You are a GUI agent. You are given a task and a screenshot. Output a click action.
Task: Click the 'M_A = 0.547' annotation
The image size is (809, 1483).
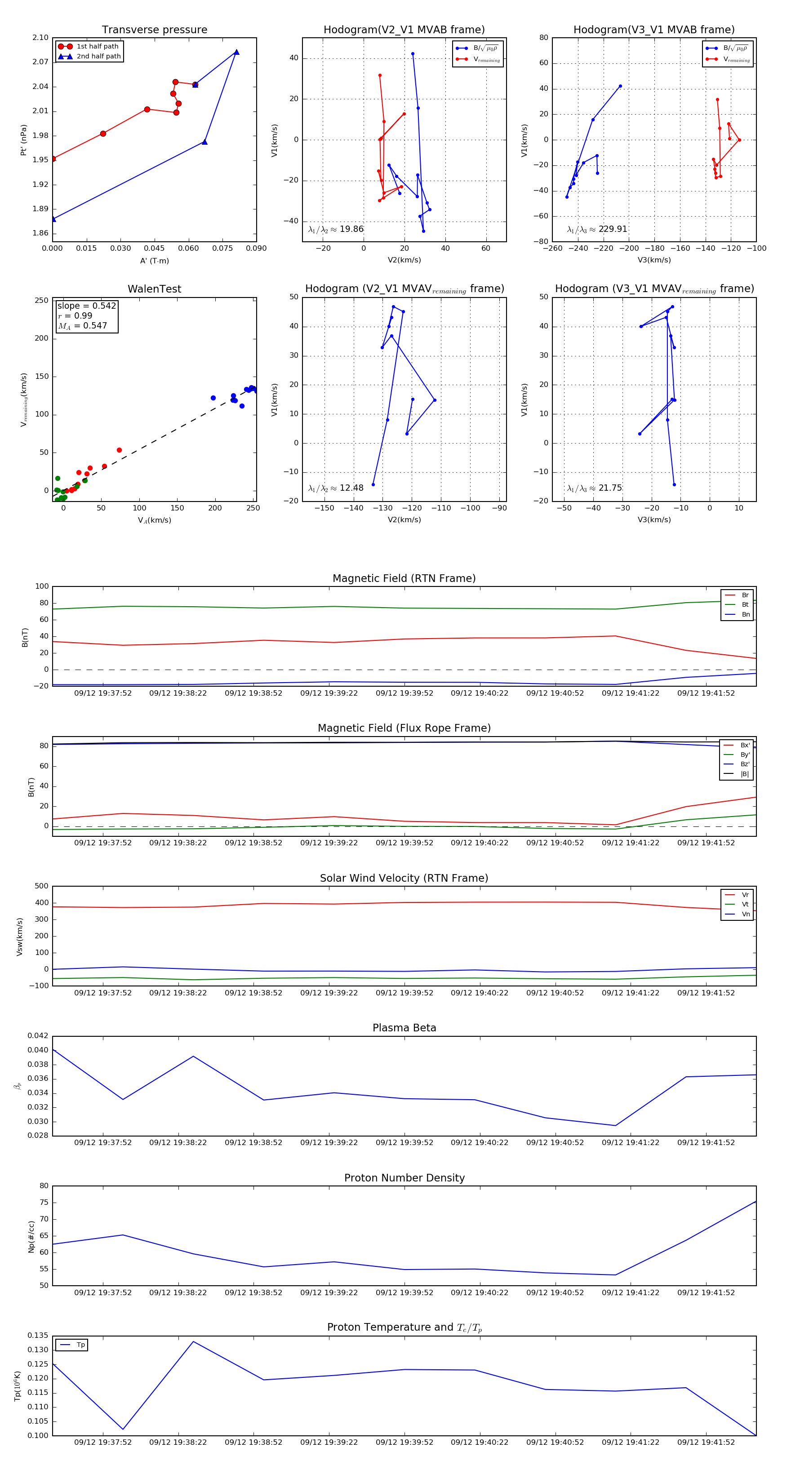tap(82, 326)
